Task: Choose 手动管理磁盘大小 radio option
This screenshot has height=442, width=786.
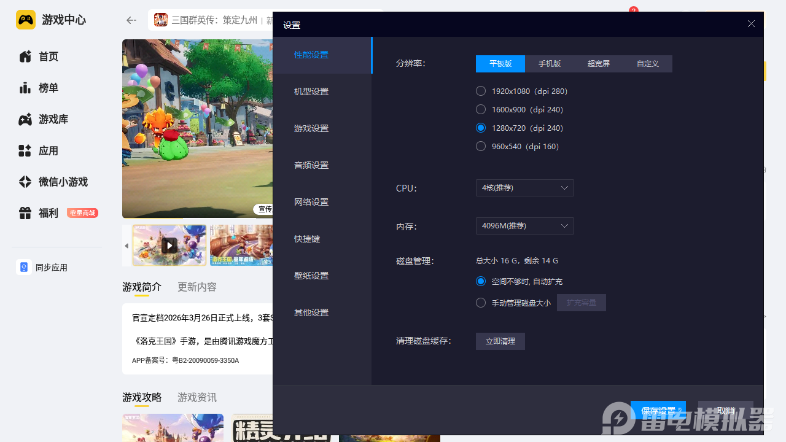Action: coord(481,303)
